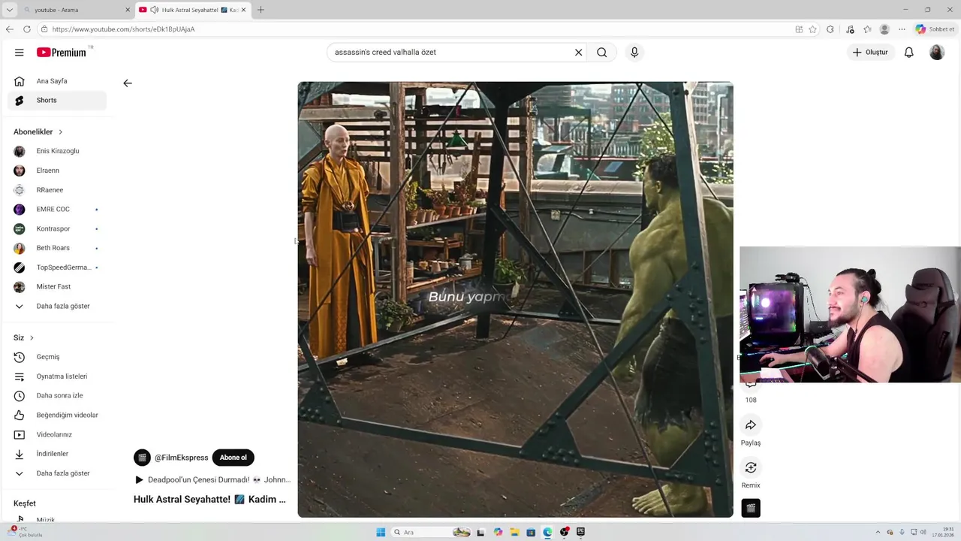The width and height of the screenshot is (961, 541).
Task: Add this page to favorites star
Action: coord(812,29)
